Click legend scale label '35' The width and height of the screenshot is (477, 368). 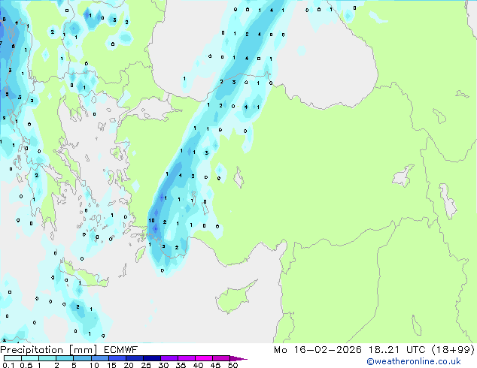(x=181, y=365)
